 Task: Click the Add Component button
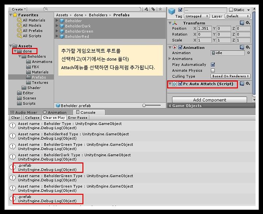tap(210, 100)
